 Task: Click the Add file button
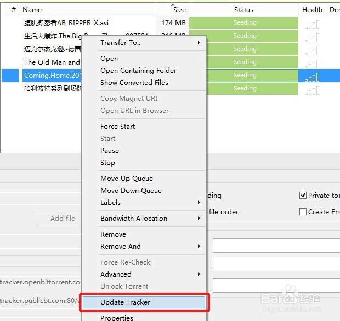pos(63,218)
